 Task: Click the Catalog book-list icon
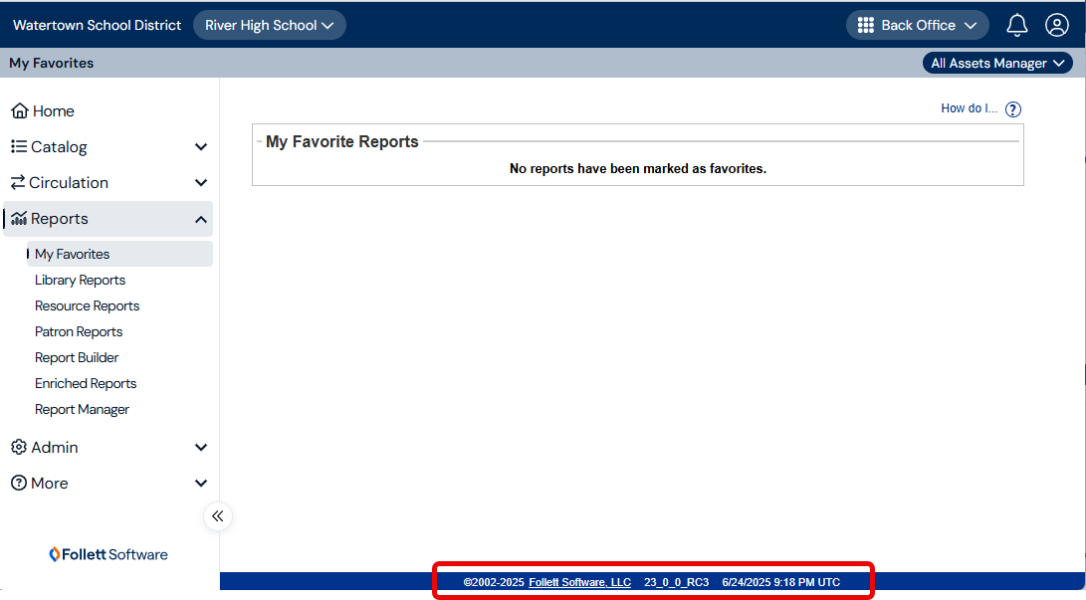pos(17,146)
